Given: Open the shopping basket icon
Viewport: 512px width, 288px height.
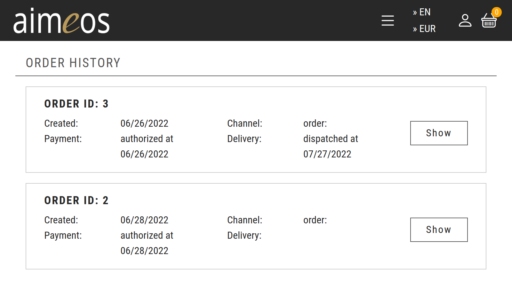Looking at the screenshot, I should point(489,22).
